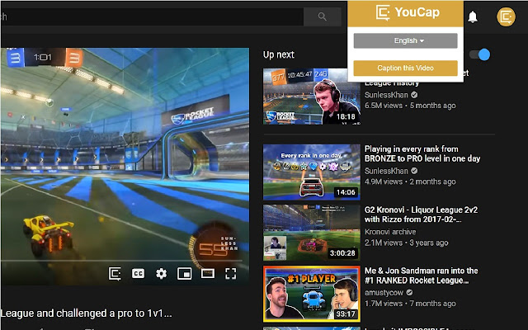Image resolution: width=528 pixels, height=330 pixels.
Task: Open Playing in every rank video title
Action: (422, 153)
